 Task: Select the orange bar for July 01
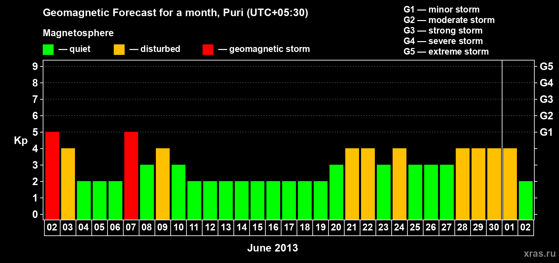pos(510,184)
